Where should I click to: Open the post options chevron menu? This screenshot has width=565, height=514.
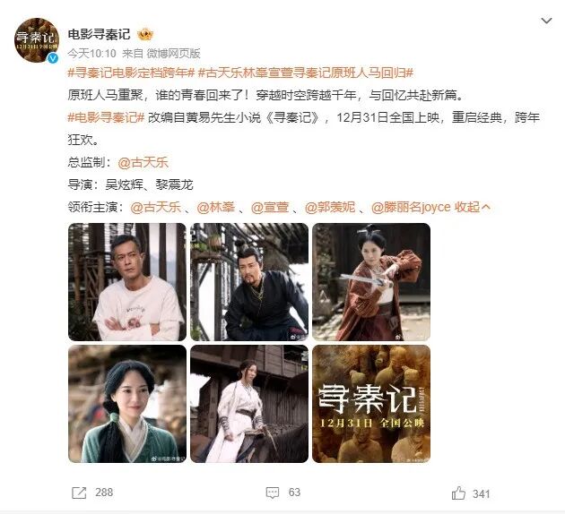[x=546, y=21]
